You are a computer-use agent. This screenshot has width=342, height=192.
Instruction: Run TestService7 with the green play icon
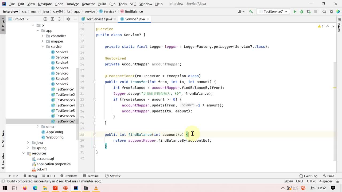pos(295,11)
